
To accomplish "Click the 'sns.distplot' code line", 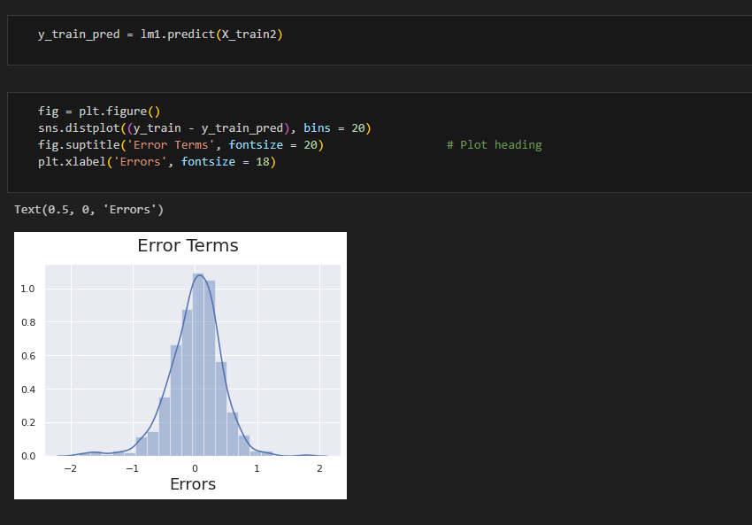I will [x=204, y=128].
